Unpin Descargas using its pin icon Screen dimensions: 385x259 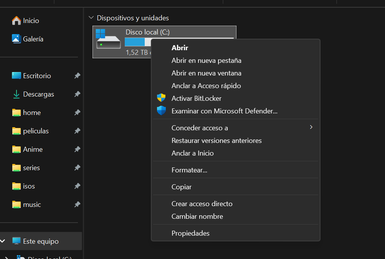click(x=77, y=94)
